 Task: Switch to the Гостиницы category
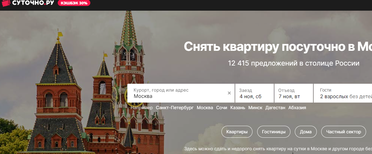(274, 132)
